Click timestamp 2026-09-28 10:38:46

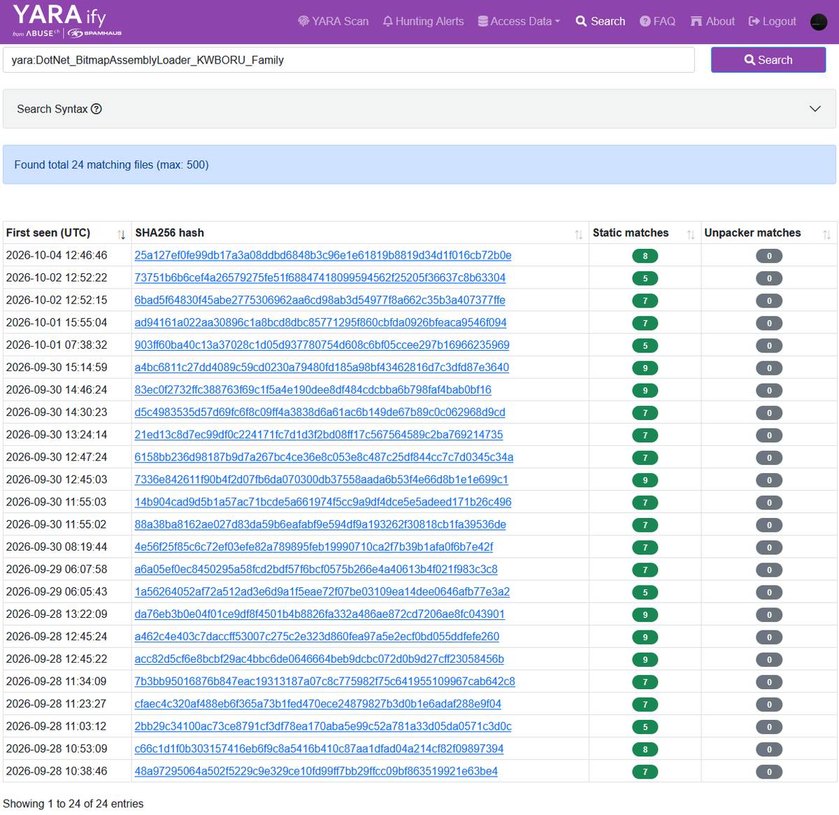tap(57, 771)
